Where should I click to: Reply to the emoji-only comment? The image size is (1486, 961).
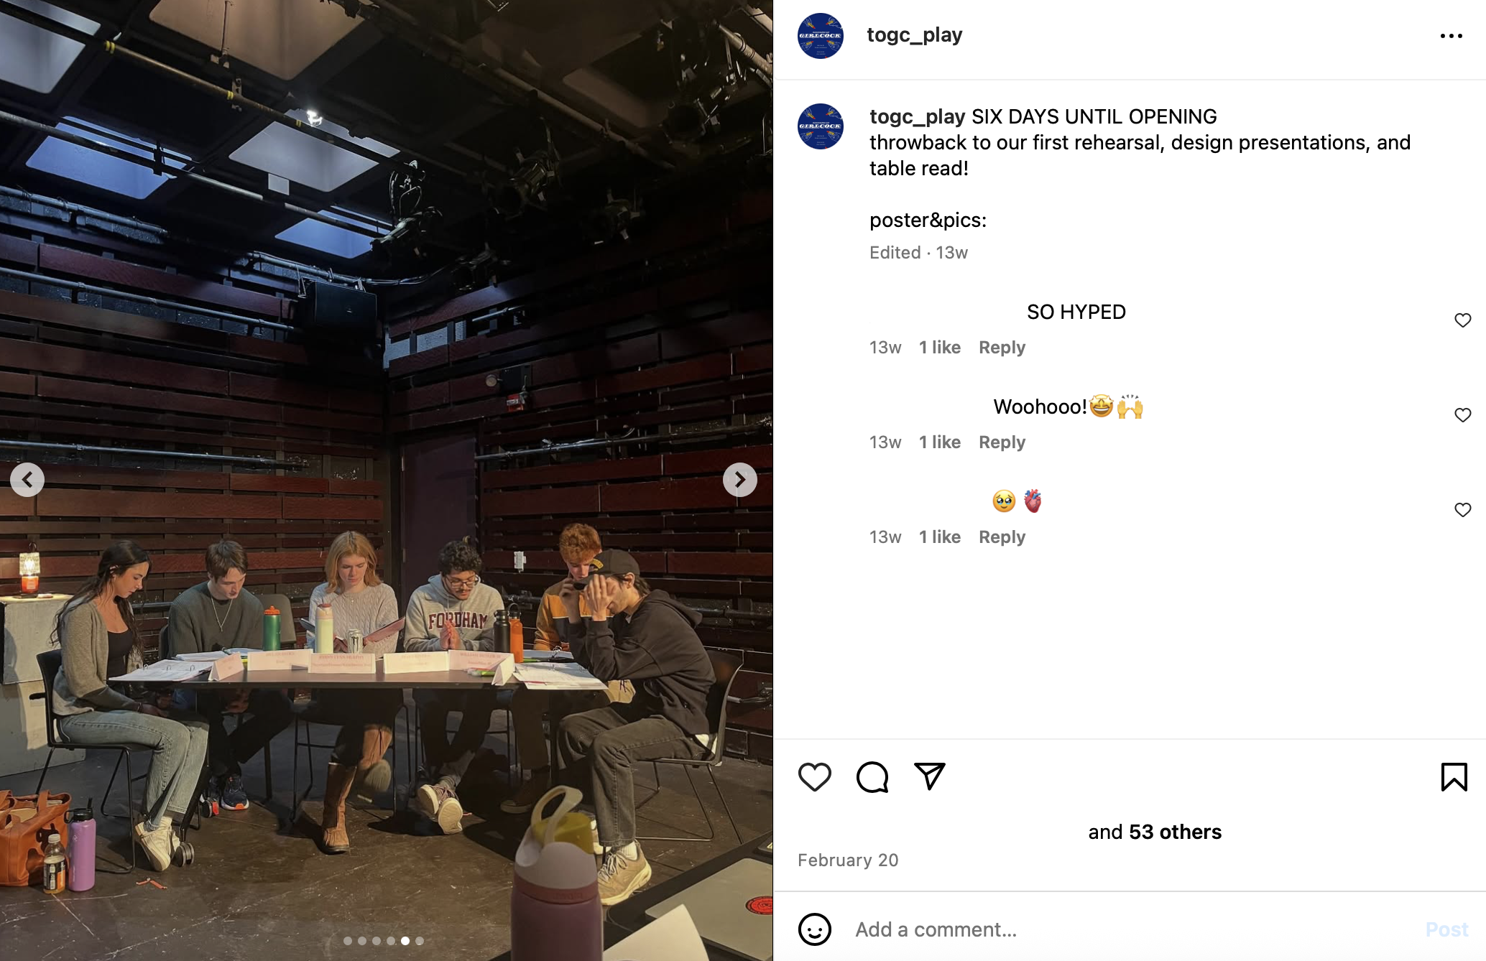(1002, 537)
